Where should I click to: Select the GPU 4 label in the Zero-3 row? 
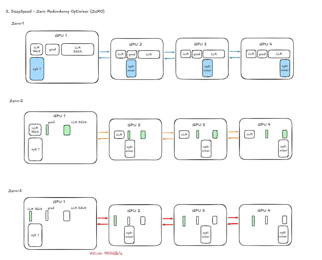point(264,210)
